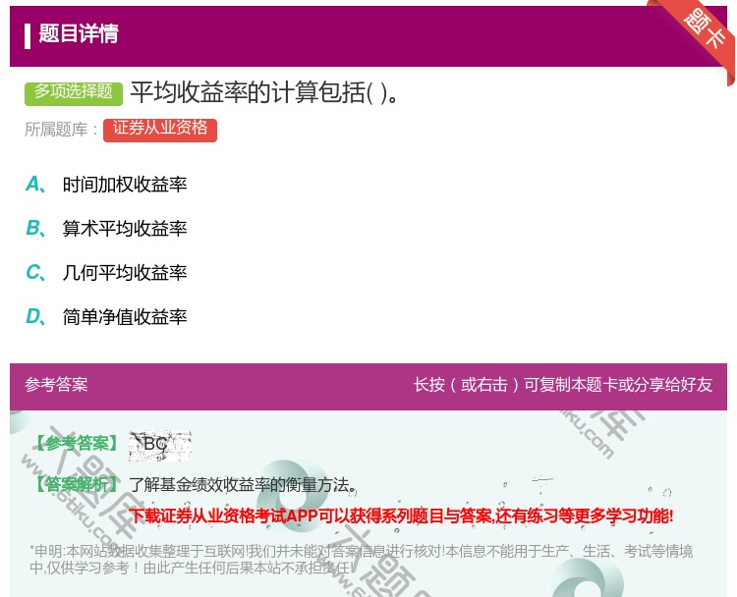The height and width of the screenshot is (597, 737).
Task: Click the 参考答案 section header
Action: pos(56,385)
